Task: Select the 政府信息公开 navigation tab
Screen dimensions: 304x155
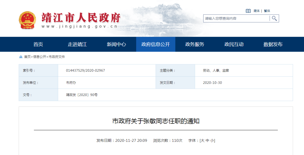Action: 156,44
